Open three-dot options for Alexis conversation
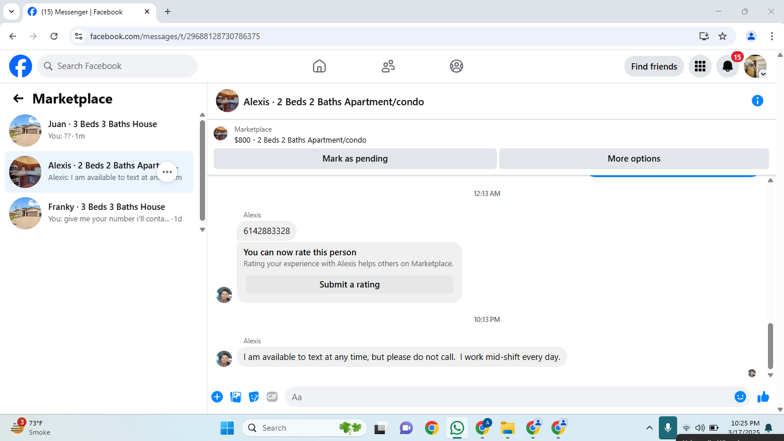 click(167, 172)
